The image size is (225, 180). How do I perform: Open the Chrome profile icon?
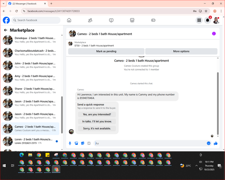click(x=215, y=11)
